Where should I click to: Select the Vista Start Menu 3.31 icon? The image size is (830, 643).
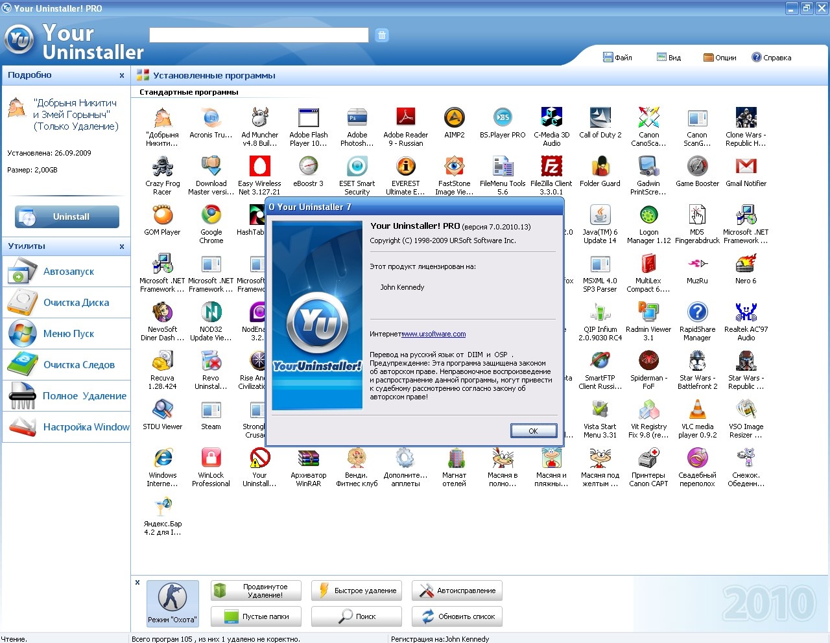pos(600,410)
